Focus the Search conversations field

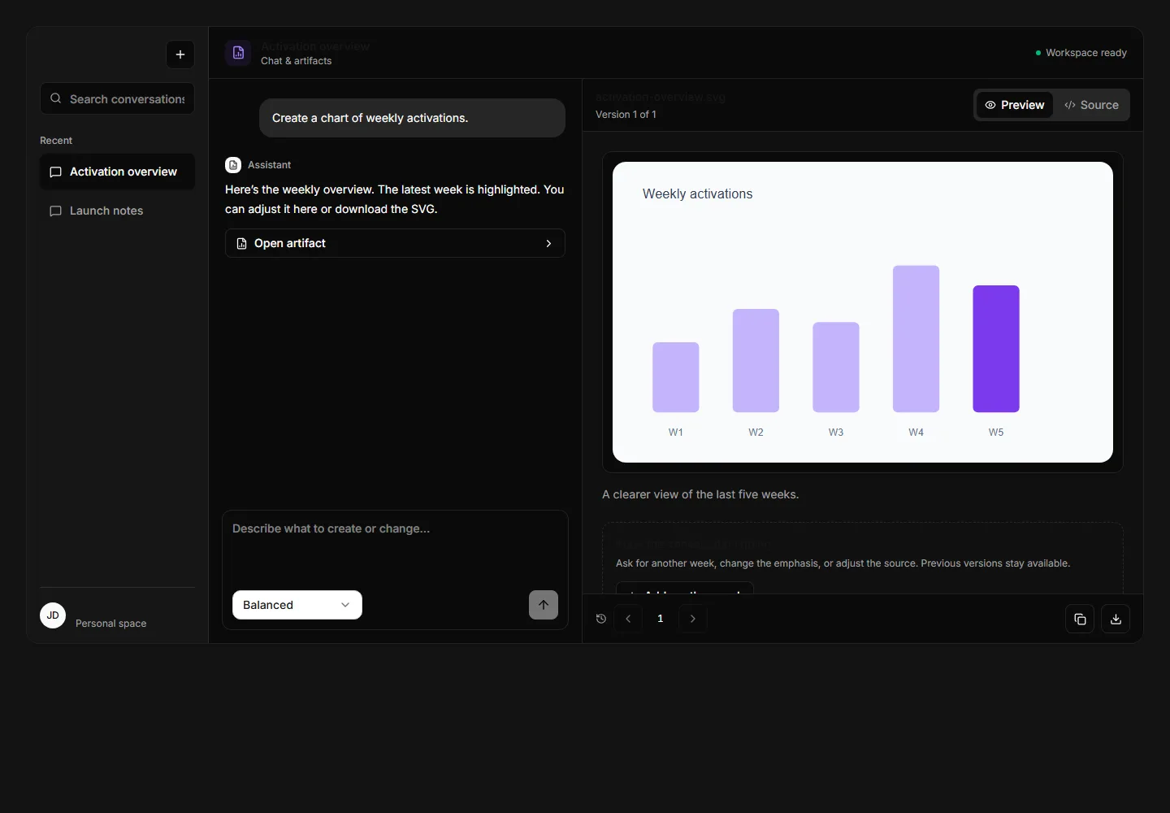tap(117, 98)
